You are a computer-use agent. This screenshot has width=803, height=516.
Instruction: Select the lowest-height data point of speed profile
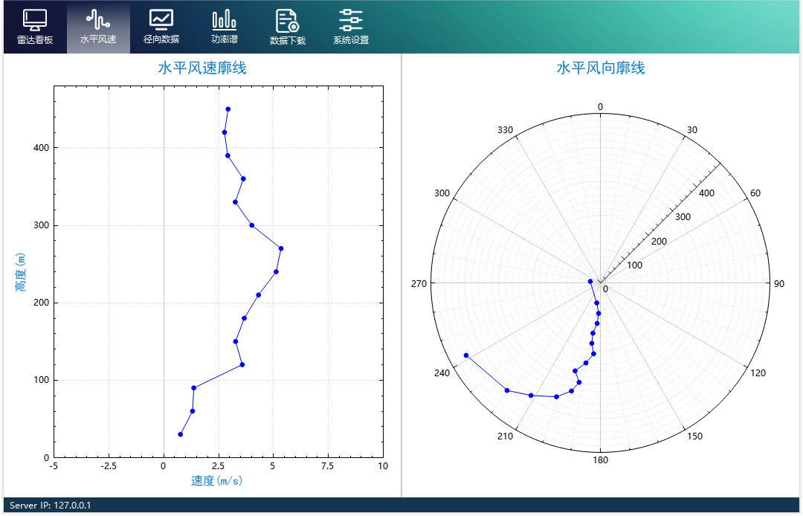pos(180,435)
